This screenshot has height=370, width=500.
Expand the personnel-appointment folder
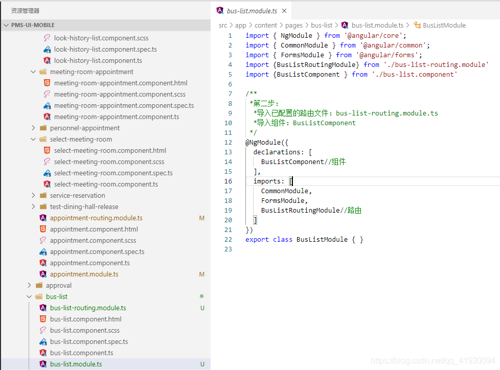pos(33,128)
